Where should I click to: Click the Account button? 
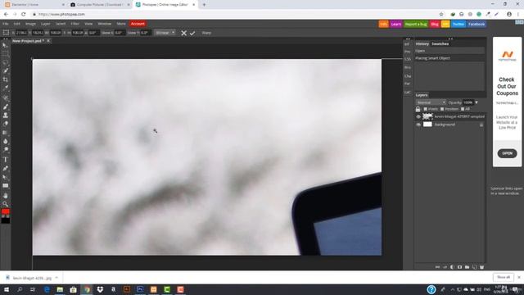point(138,24)
